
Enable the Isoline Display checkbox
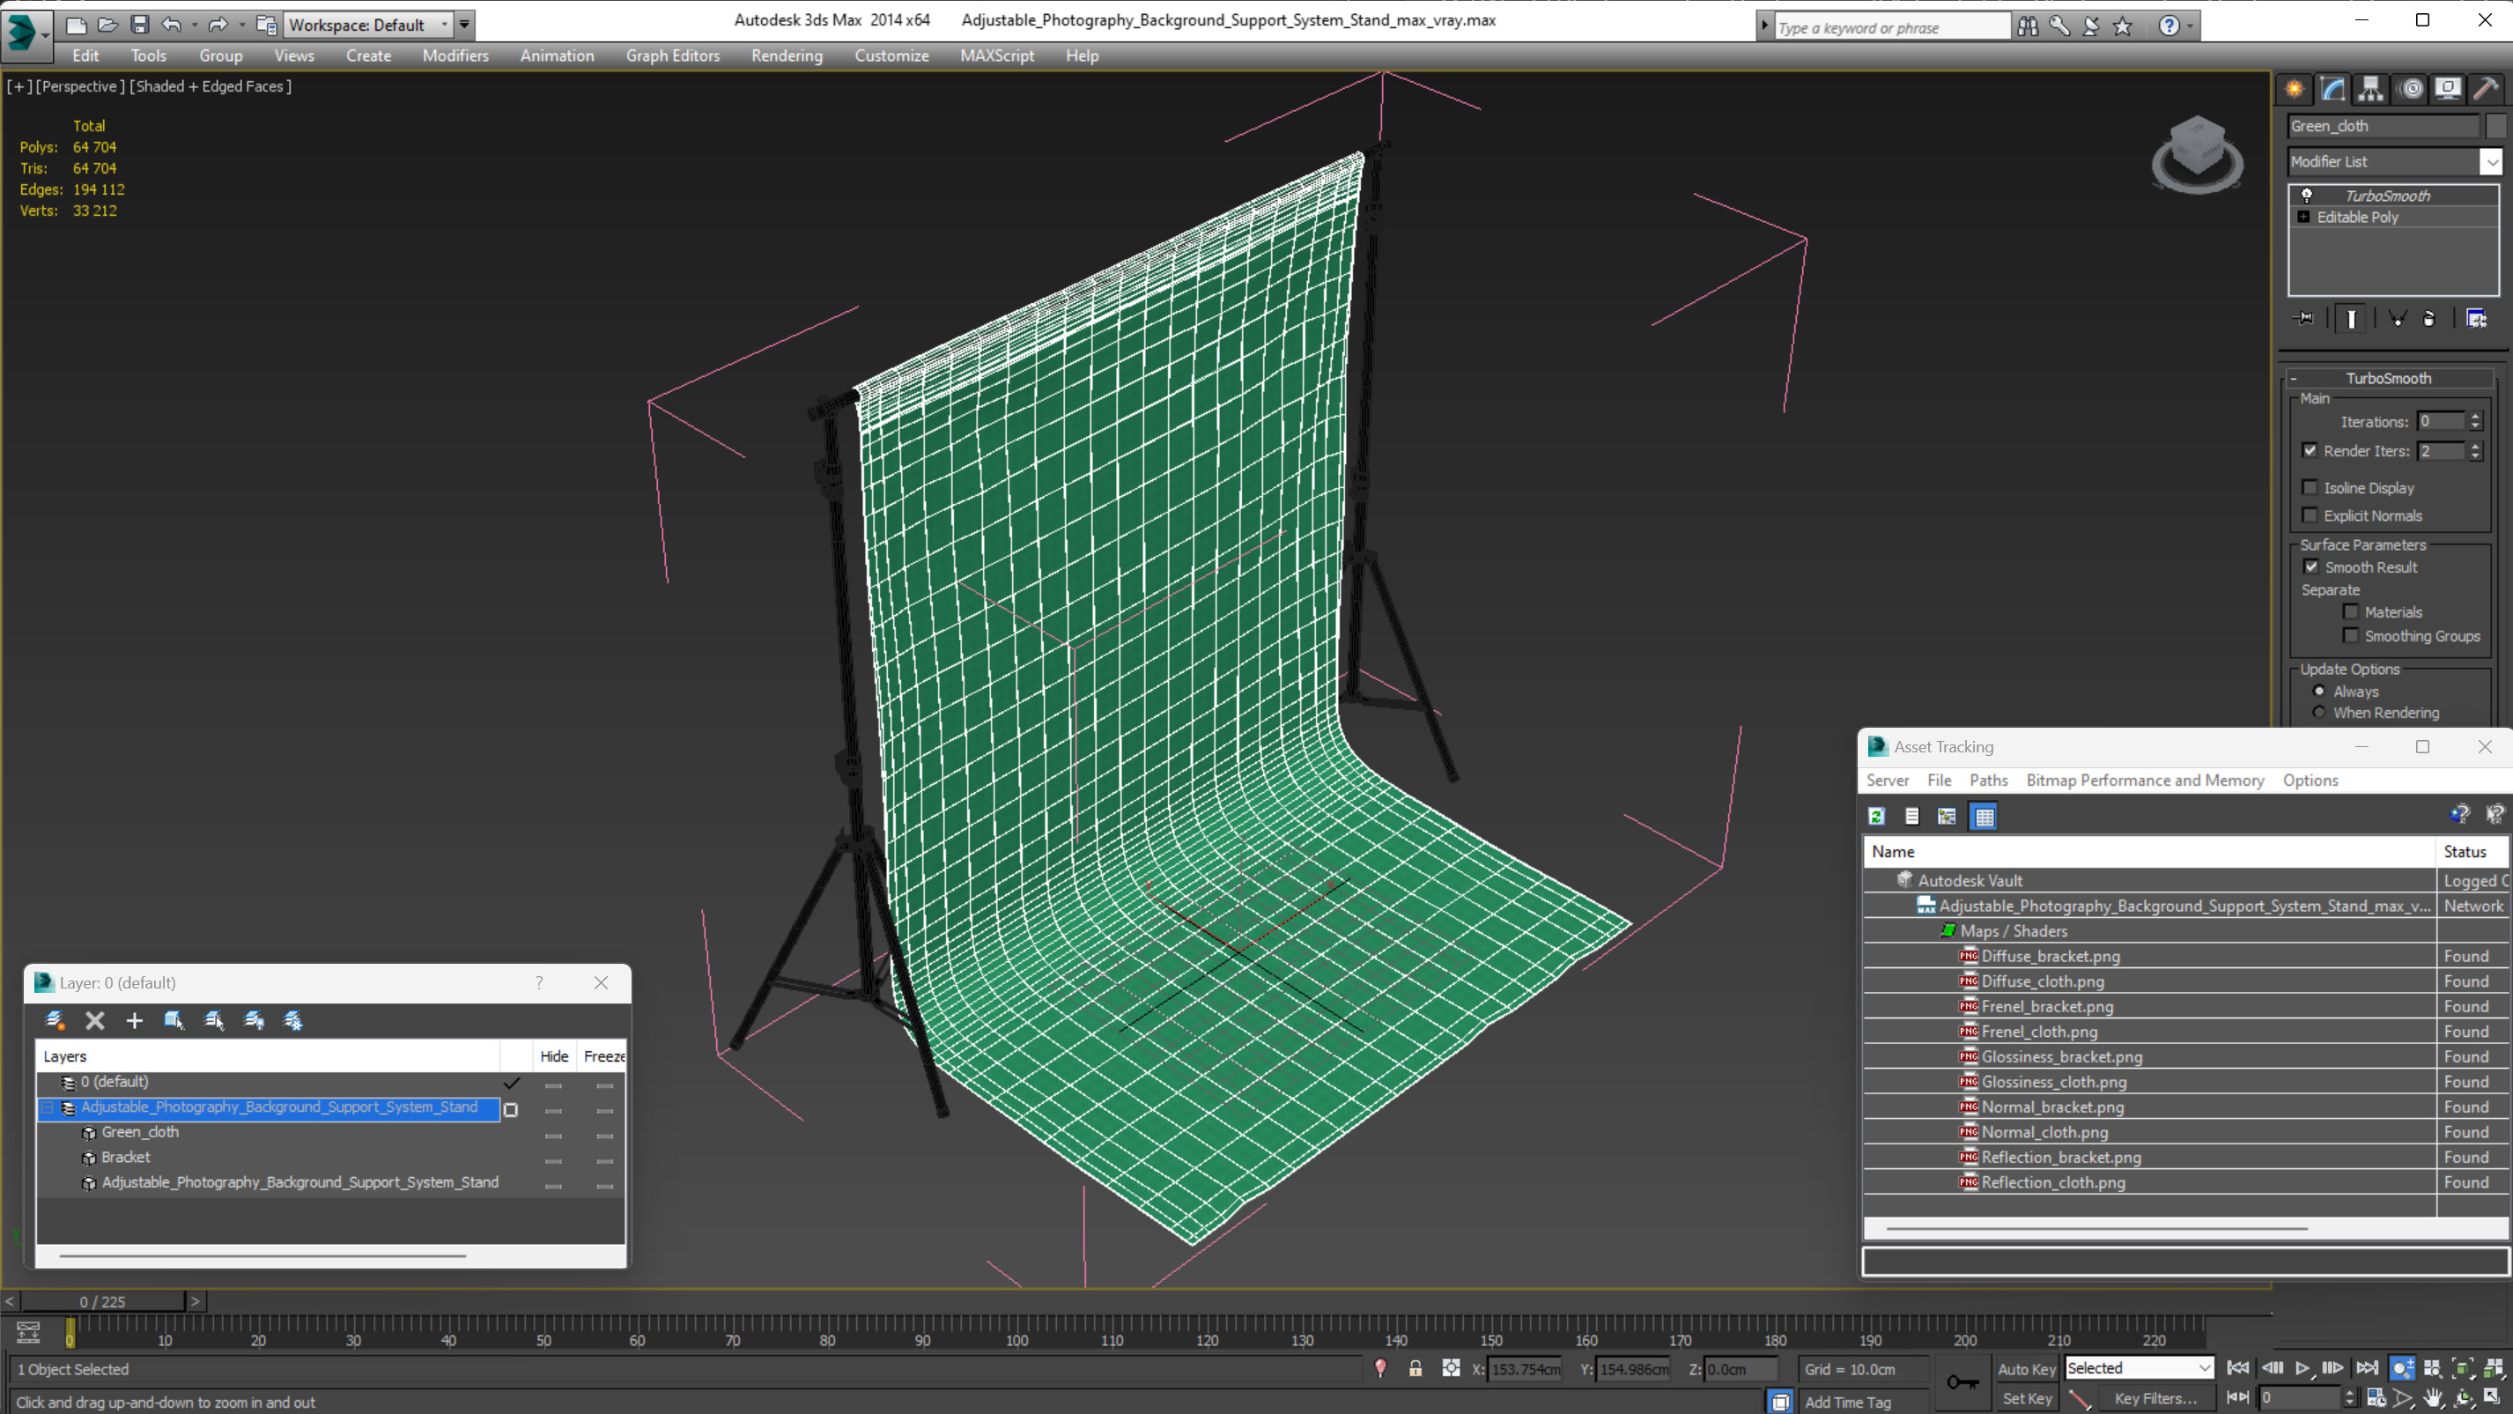(2310, 488)
